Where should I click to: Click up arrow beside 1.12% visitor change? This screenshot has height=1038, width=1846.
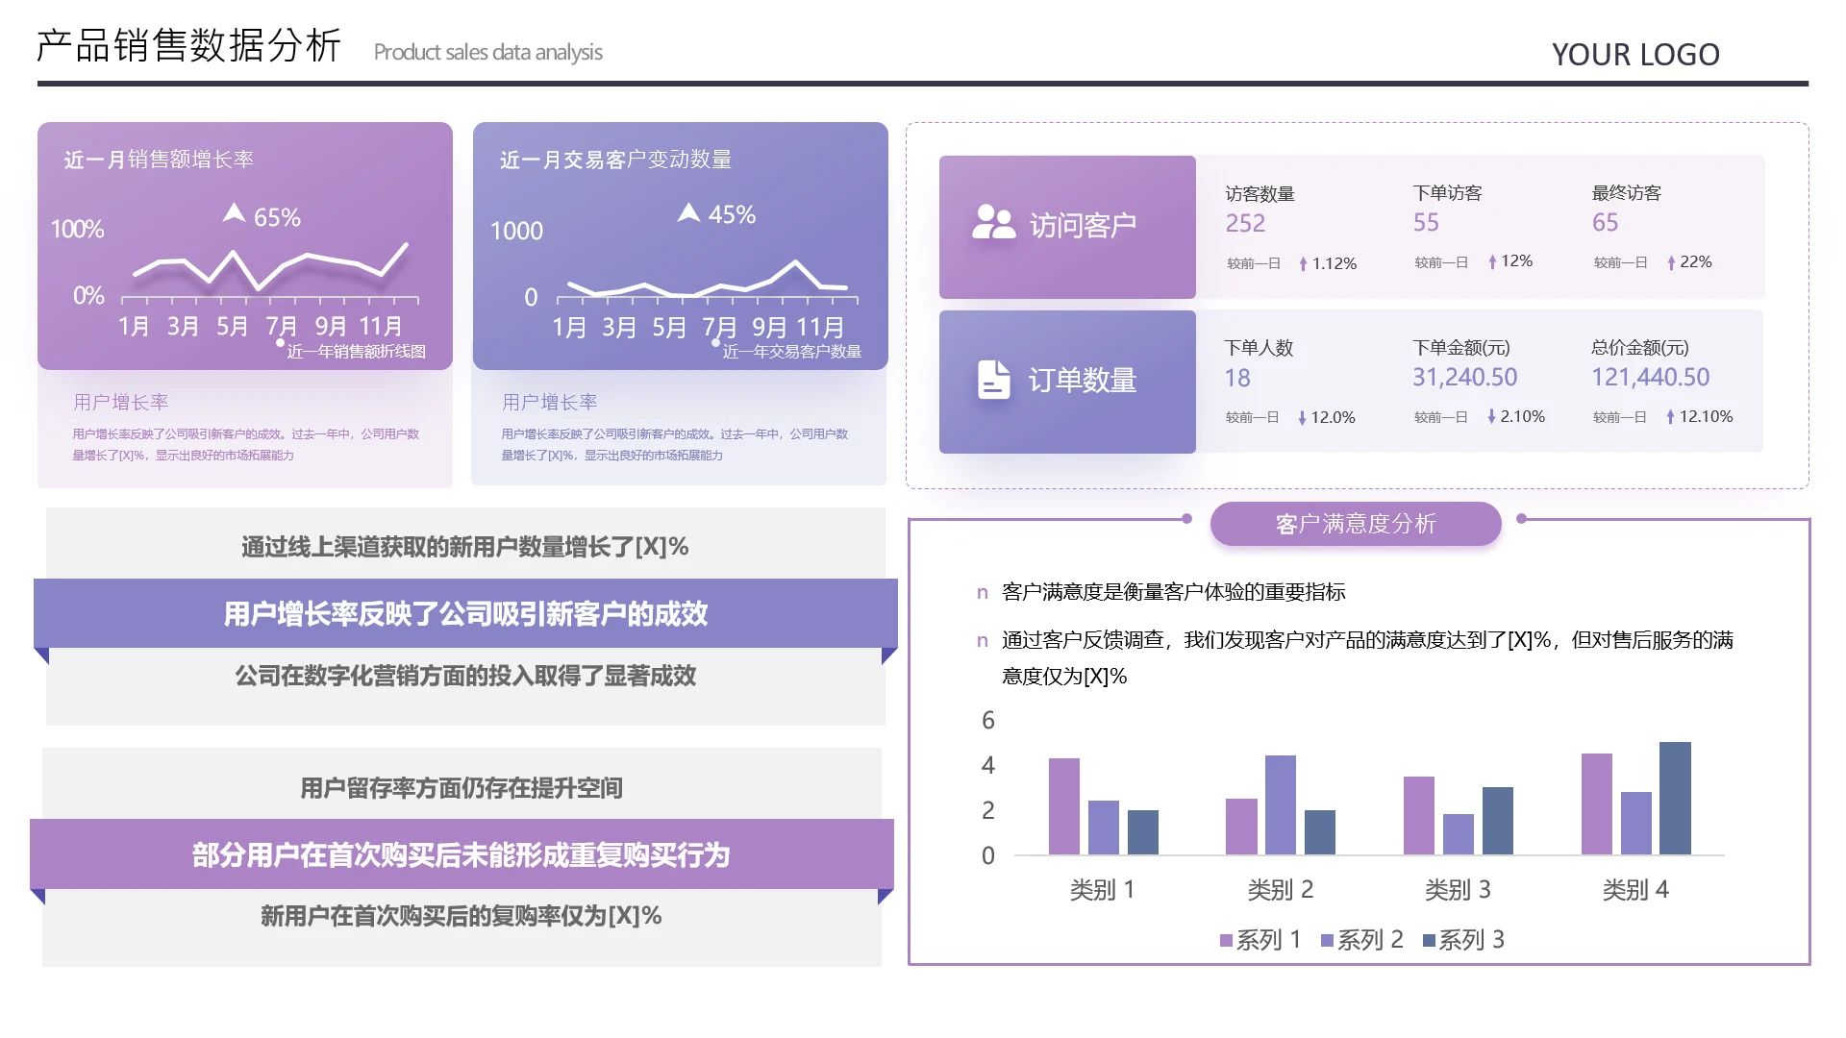pos(1303,264)
